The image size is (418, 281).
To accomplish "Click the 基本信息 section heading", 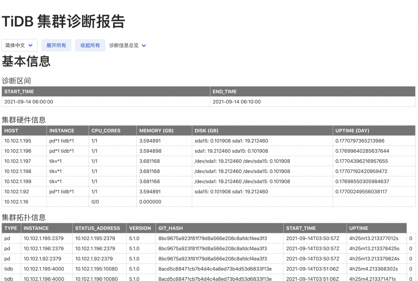I will point(26,61).
